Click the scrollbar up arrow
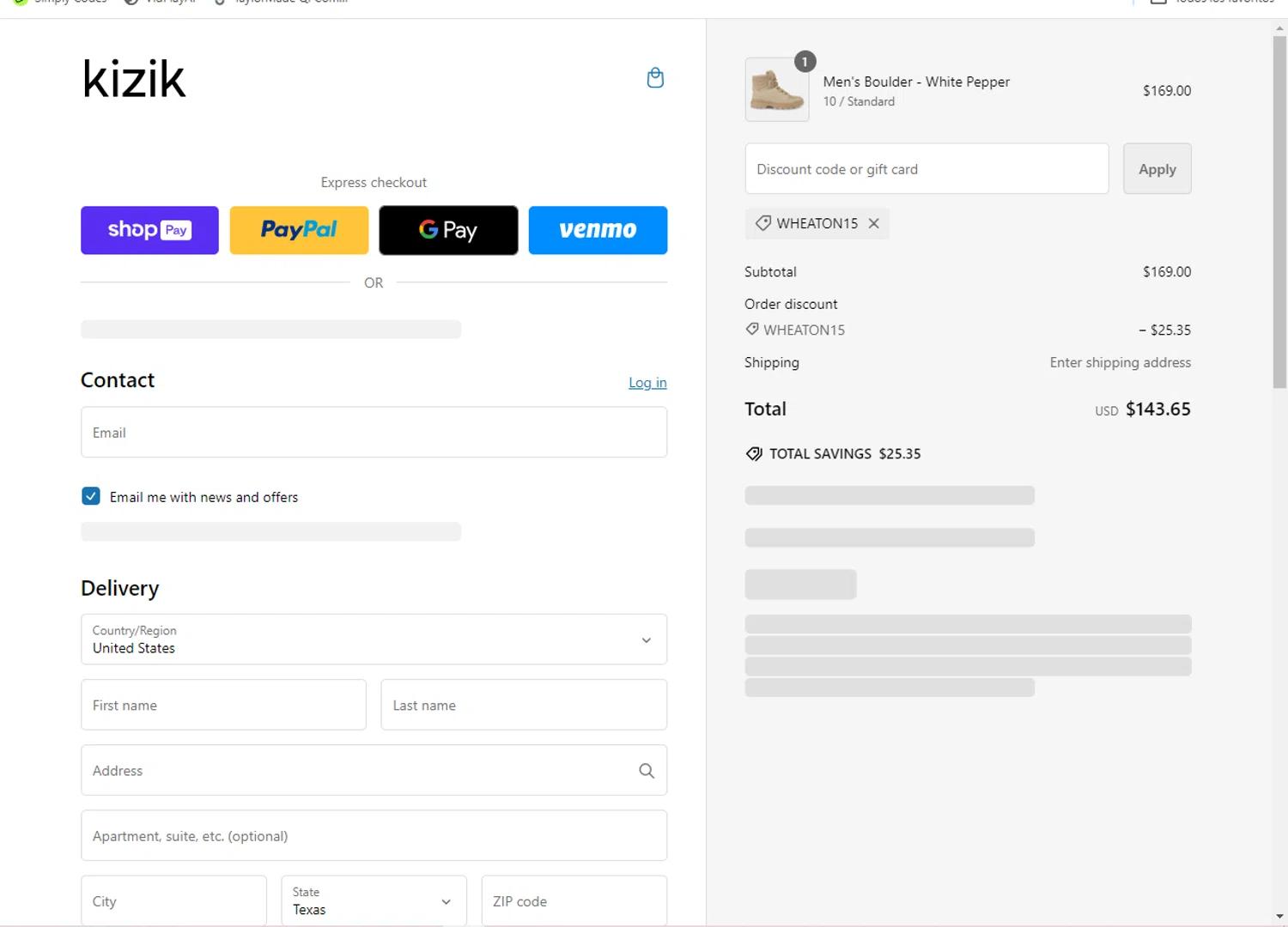Viewport: 1288px width, 927px height. point(1279,28)
